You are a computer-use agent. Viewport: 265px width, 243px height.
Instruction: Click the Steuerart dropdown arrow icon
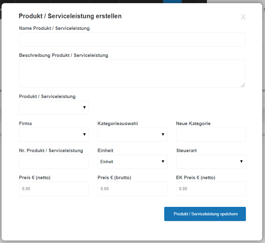241,162
